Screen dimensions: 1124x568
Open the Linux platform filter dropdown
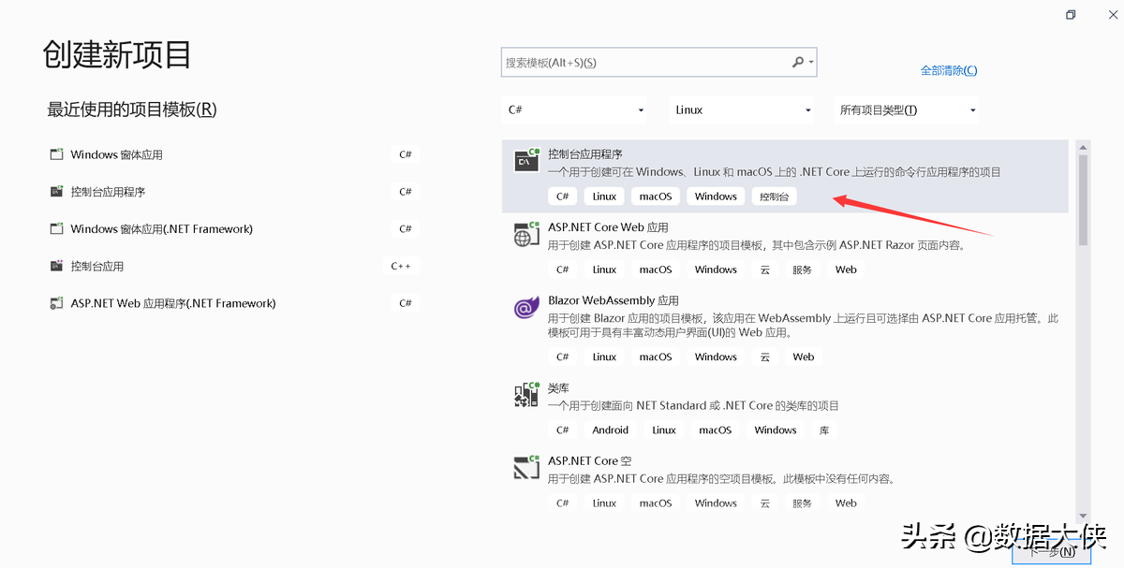[742, 109]
